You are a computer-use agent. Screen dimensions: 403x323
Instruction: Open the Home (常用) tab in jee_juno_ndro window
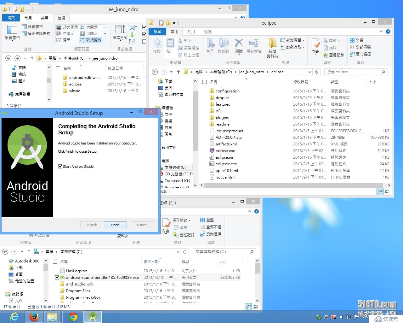click(28, 18)
